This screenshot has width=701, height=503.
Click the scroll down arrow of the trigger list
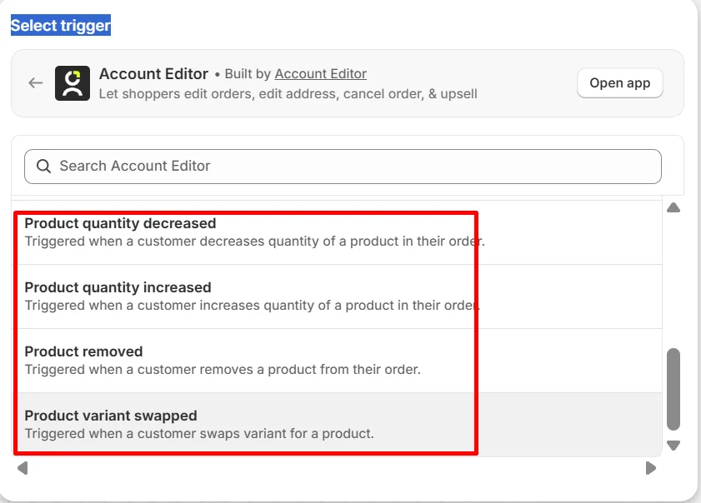click(673, 445)
